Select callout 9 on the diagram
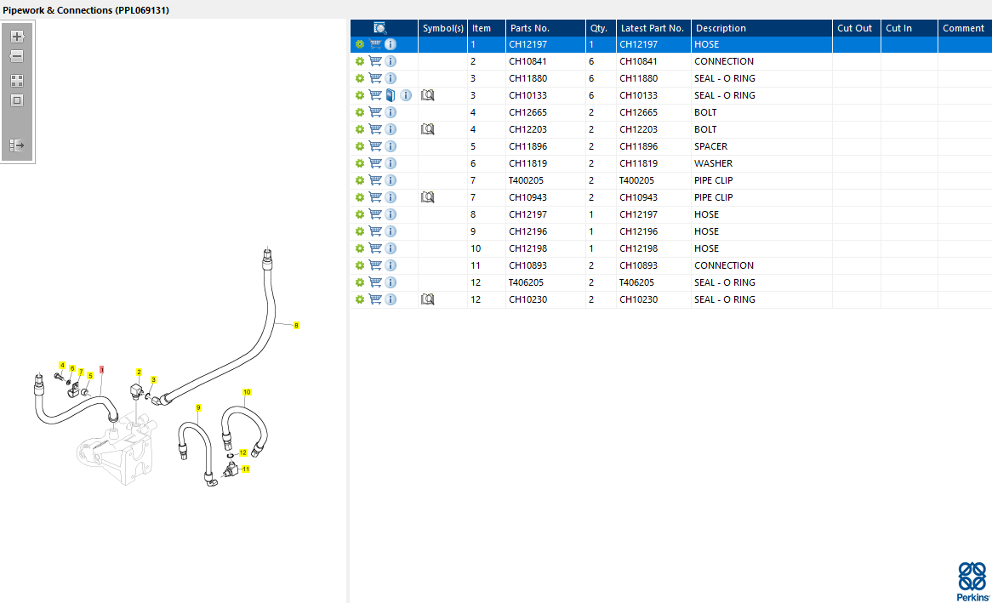992x603 pixels. pyautogui.click(x=198, y=408)
